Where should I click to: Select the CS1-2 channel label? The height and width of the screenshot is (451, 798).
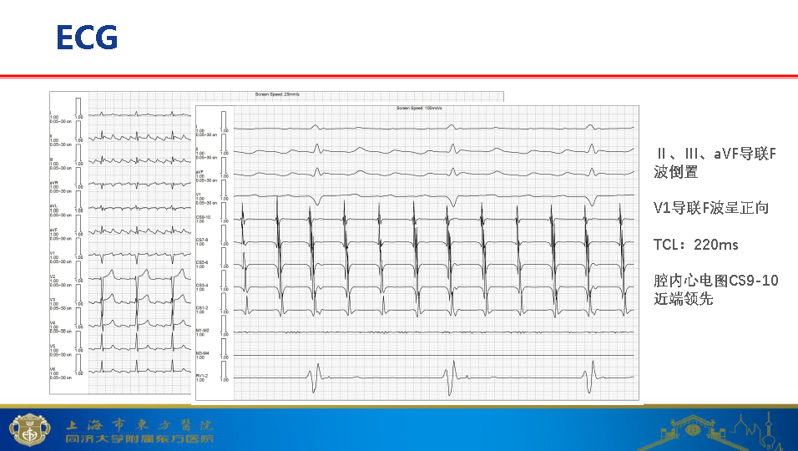[x=202, y=308]
